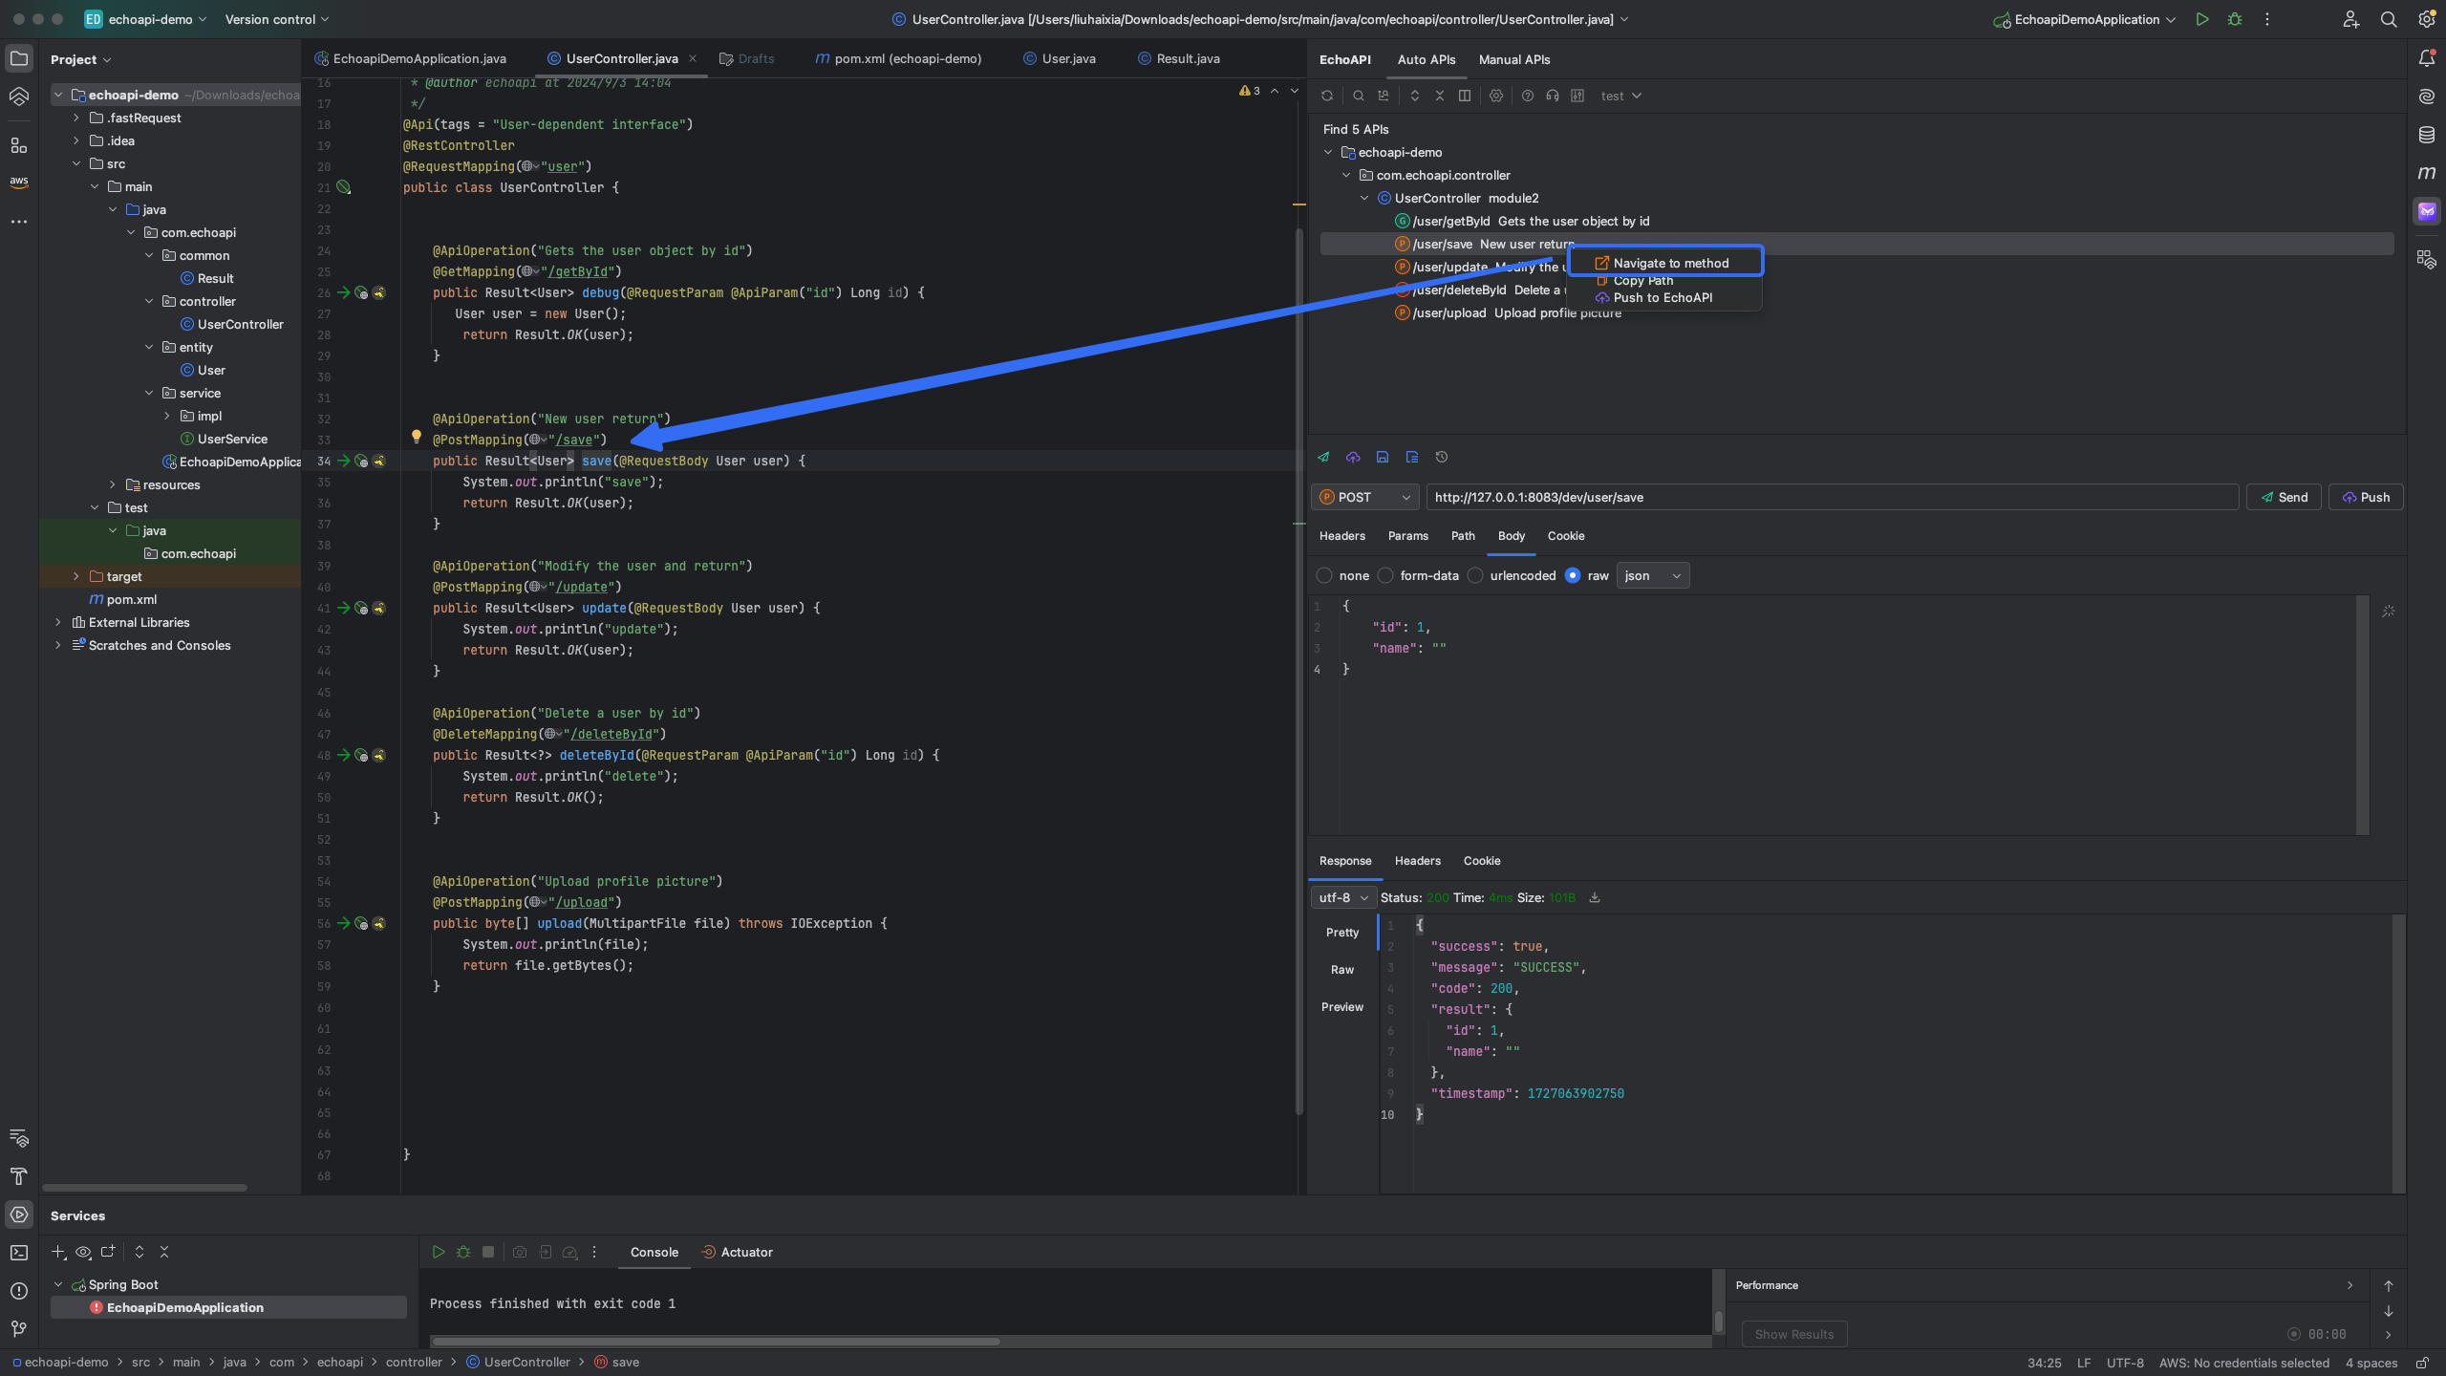The image size is (2446, 1376).
Task: Expand the target folder
Action: point(76,576)
